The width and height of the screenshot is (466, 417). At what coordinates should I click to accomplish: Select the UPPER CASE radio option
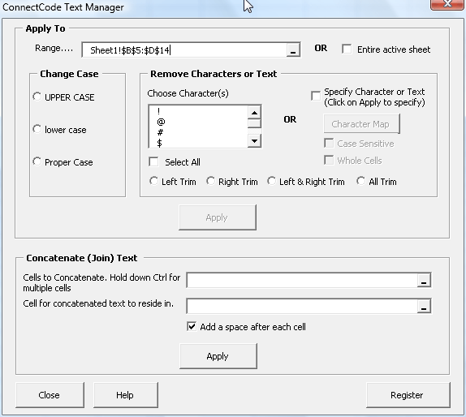[37, 97]
